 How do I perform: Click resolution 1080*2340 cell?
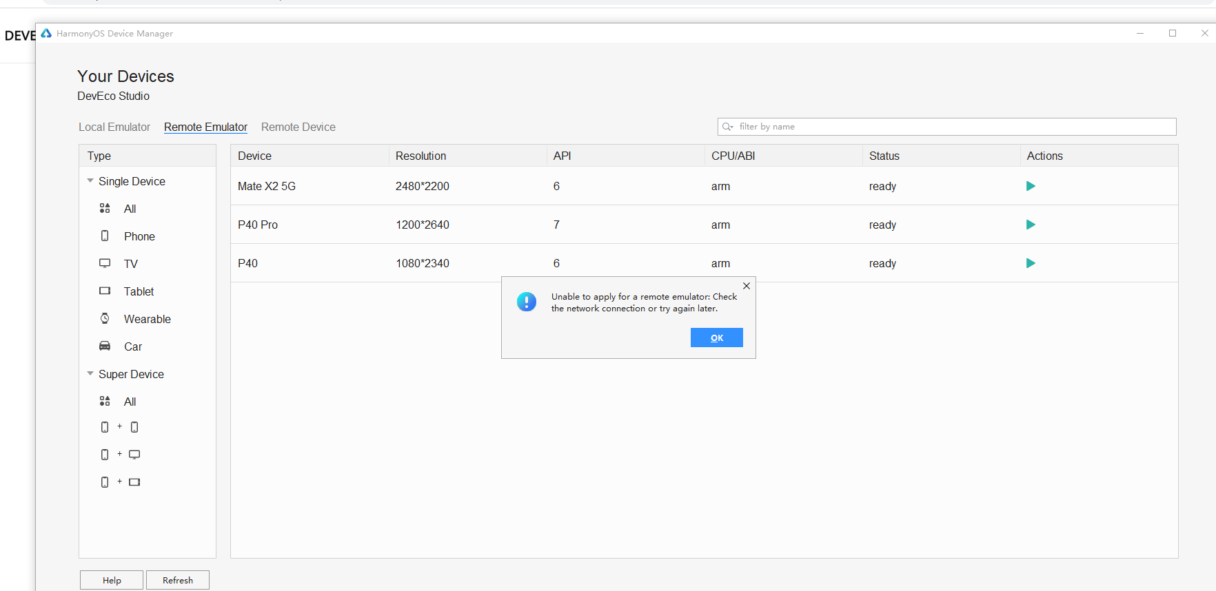point(423,263)
